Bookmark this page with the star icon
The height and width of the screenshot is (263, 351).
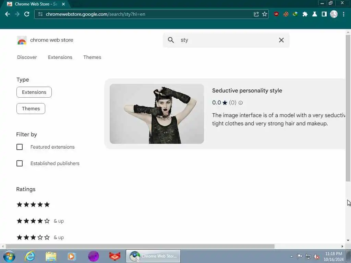(x=265, y=14)
